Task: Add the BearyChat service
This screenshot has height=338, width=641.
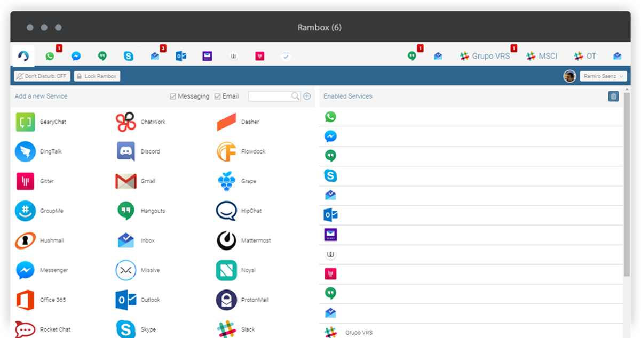Action: tap(42, 122)
